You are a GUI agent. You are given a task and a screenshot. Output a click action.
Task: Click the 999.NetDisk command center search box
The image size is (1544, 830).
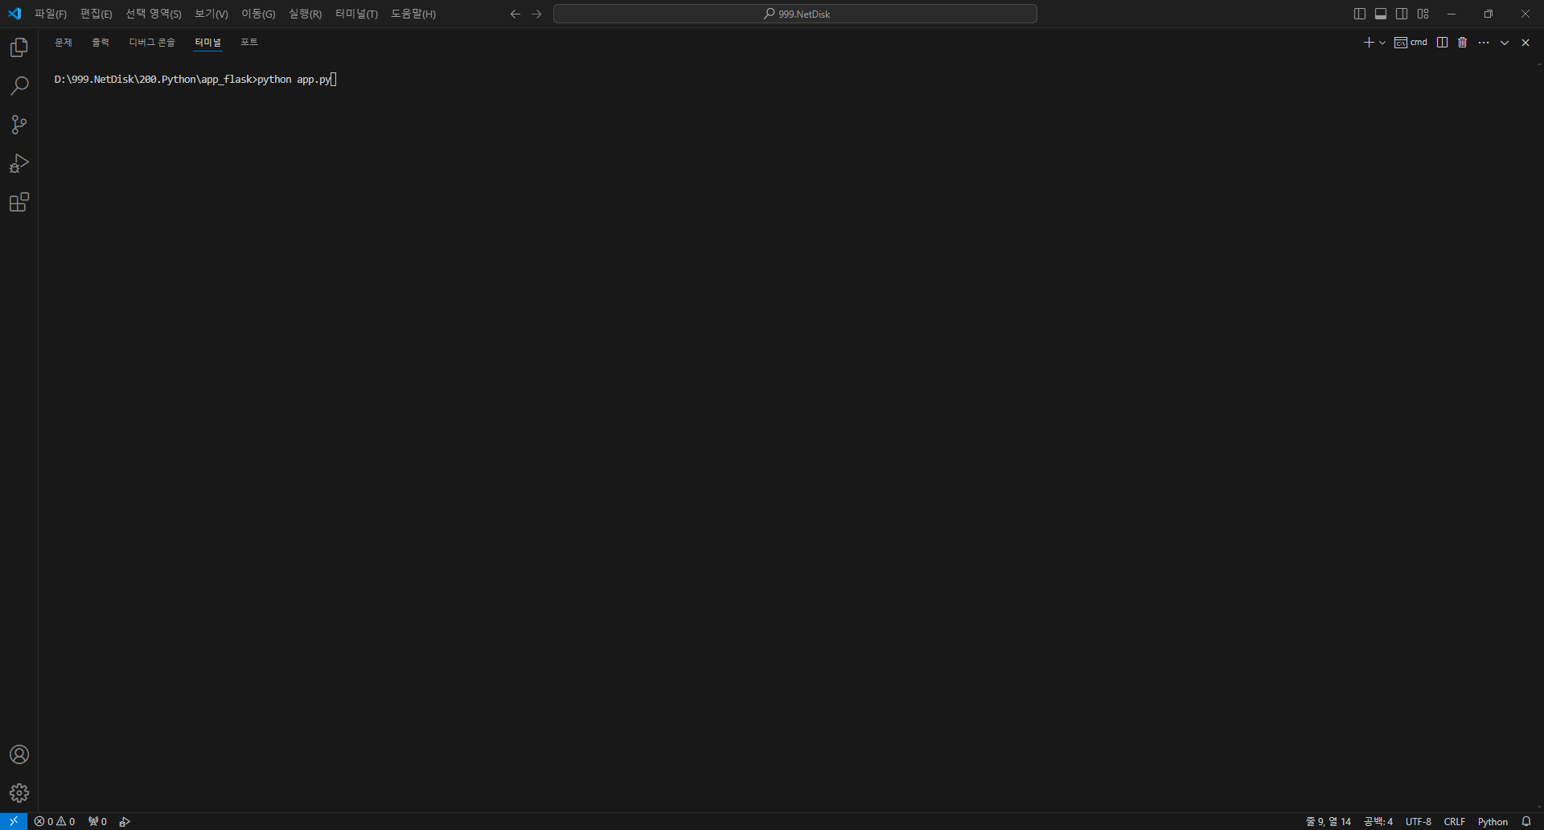click(x=795, y=14)
